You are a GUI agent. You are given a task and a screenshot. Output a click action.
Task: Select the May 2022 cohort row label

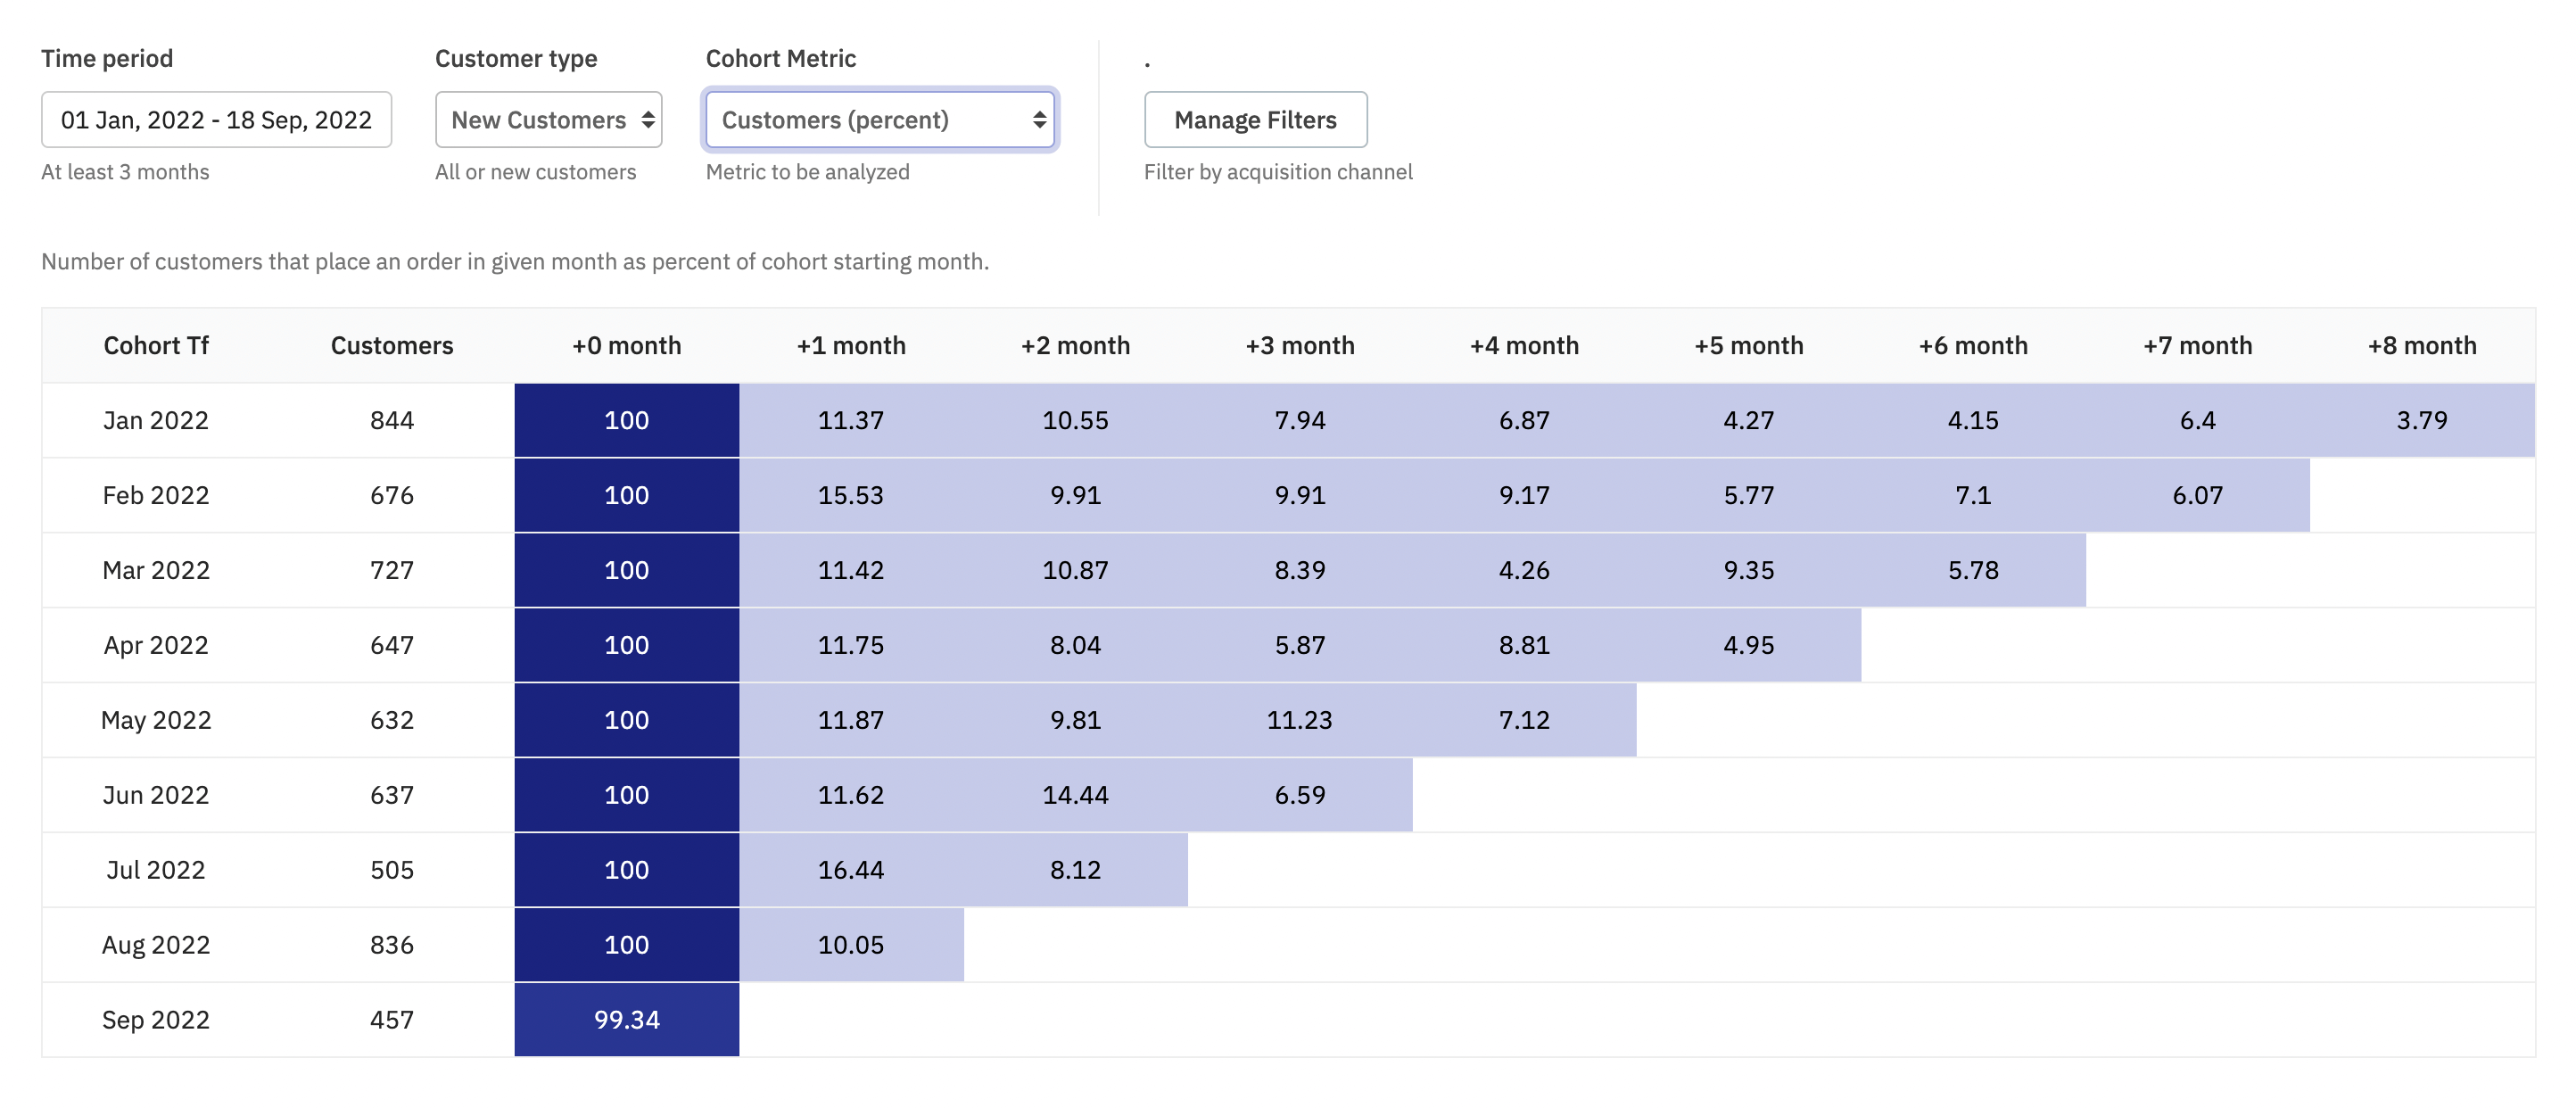[156, 721]
